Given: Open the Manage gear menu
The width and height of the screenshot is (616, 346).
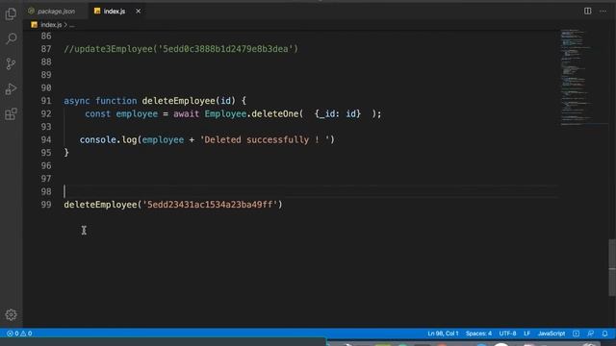Looking at the screenshot, I should point(11,314).
